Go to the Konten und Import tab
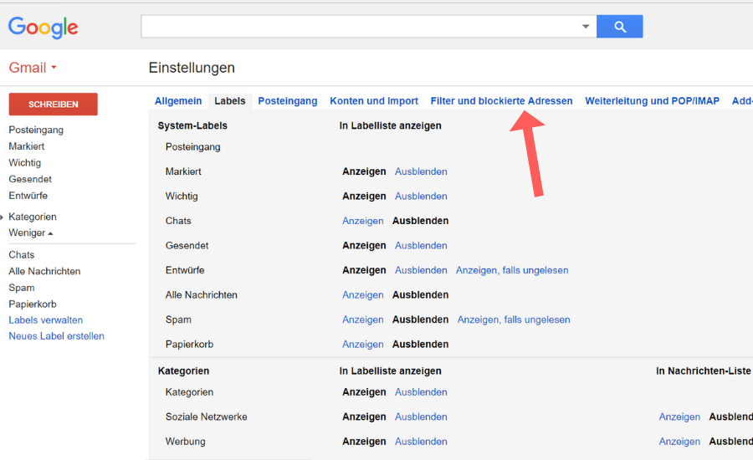 pos(374,101)
